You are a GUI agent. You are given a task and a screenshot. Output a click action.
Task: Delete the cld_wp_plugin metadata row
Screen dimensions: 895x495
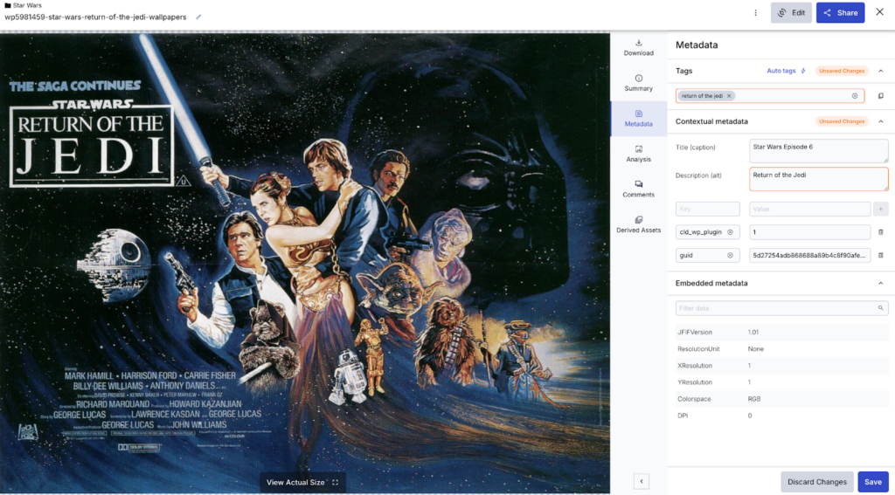pyautogui.click(x=880, y=232)
